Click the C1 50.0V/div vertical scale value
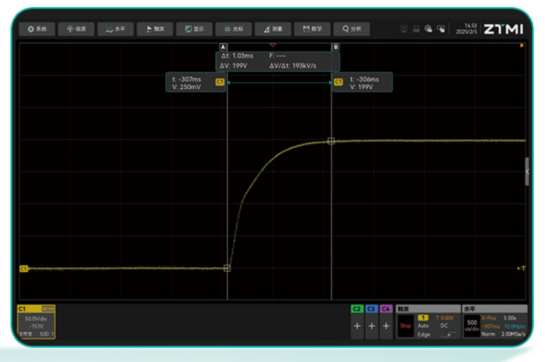This screenshot has height=362, width=545. pos(36,319)
